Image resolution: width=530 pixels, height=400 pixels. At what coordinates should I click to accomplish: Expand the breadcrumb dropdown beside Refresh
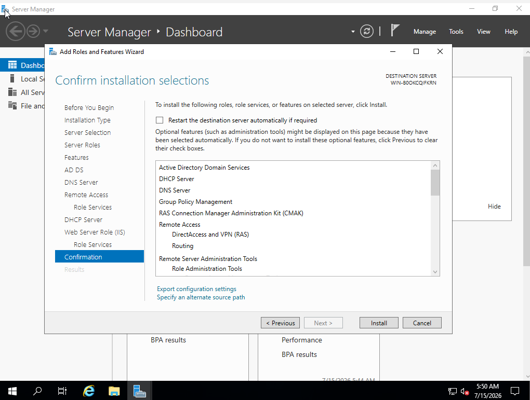coord(353,32)
